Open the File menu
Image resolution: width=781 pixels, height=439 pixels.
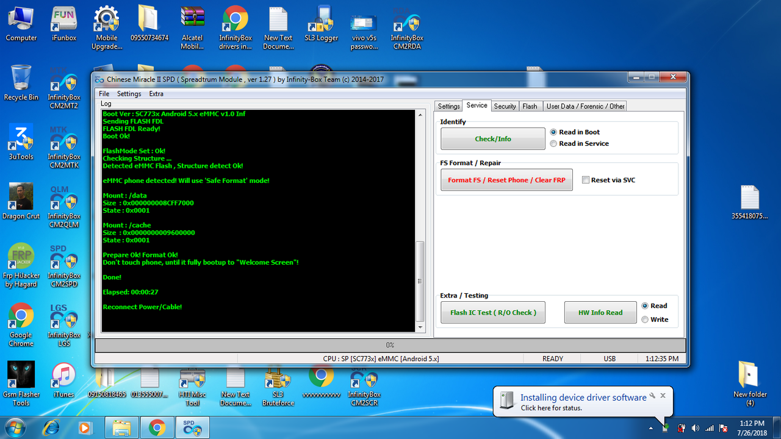click(104, 94)
